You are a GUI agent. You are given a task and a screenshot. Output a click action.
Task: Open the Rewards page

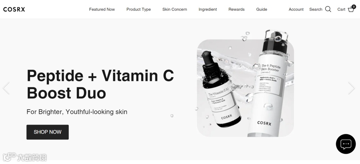click(x=236, y=9)
